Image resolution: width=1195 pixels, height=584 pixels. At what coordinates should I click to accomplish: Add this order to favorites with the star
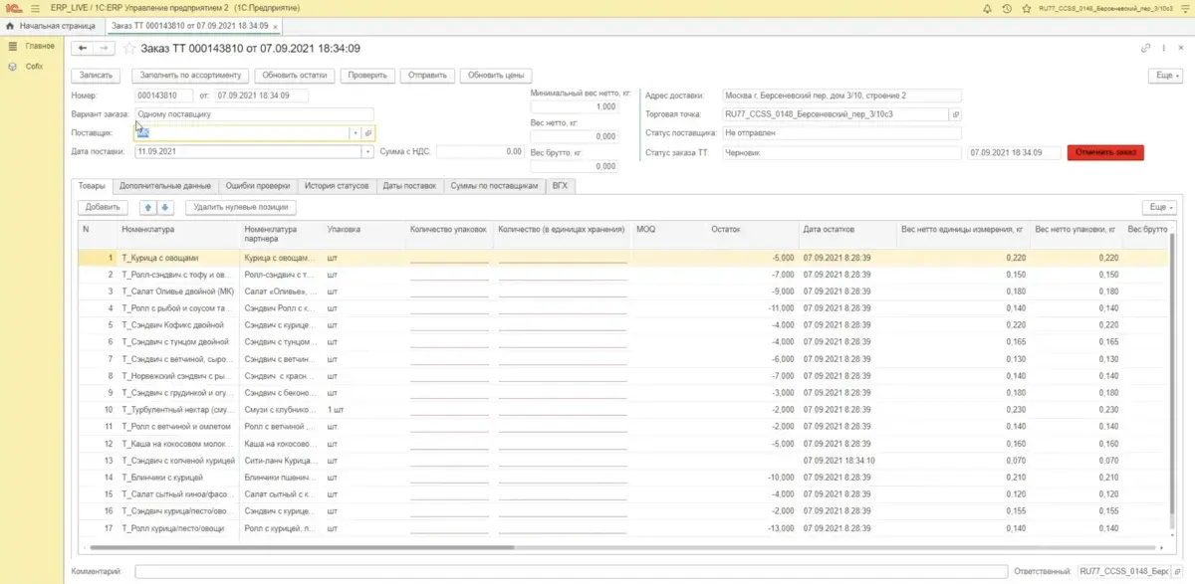128,48
